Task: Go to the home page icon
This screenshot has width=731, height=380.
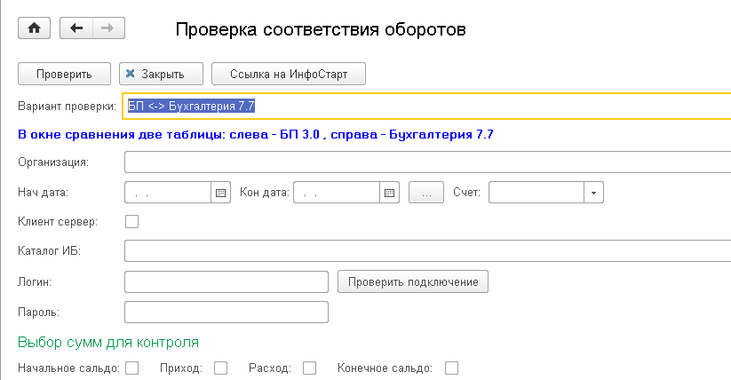Action: pyautogui.click(x=35, y=28)
